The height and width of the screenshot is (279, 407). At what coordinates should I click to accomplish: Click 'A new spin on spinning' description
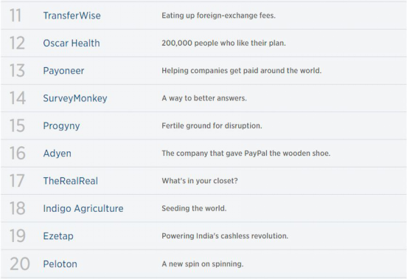pos(203,264)
